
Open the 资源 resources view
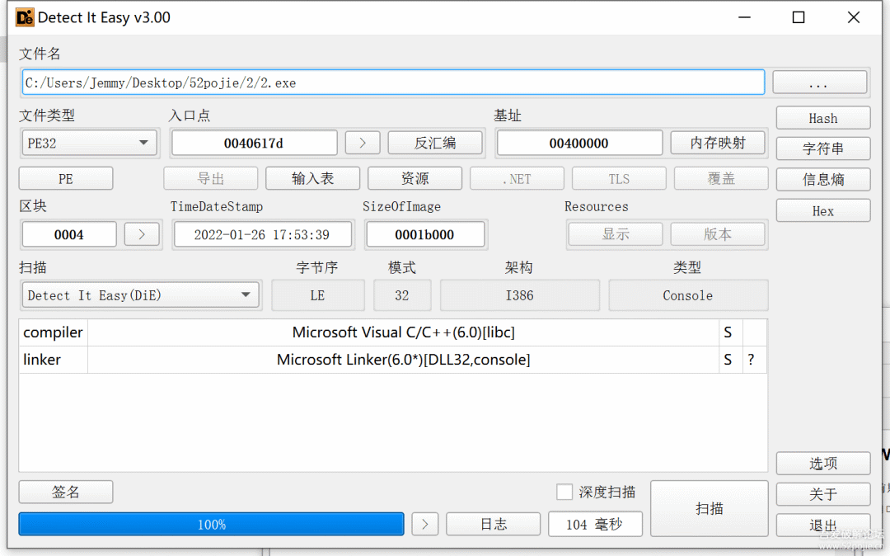pos(415,178)
